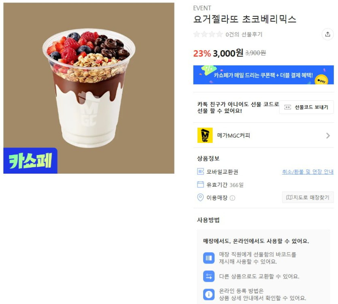Click the 이용매장 info circle icon
The width and height of the screenshot is (338, 304).
[232, 198]
